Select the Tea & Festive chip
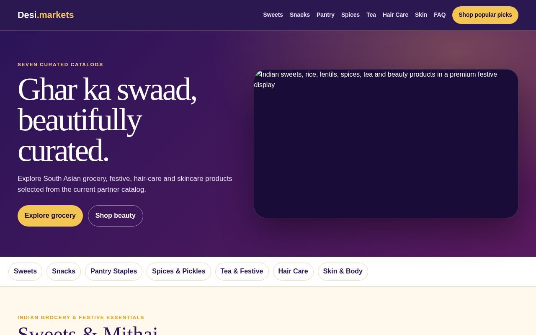The image size is (536, 335). point(242,271)
